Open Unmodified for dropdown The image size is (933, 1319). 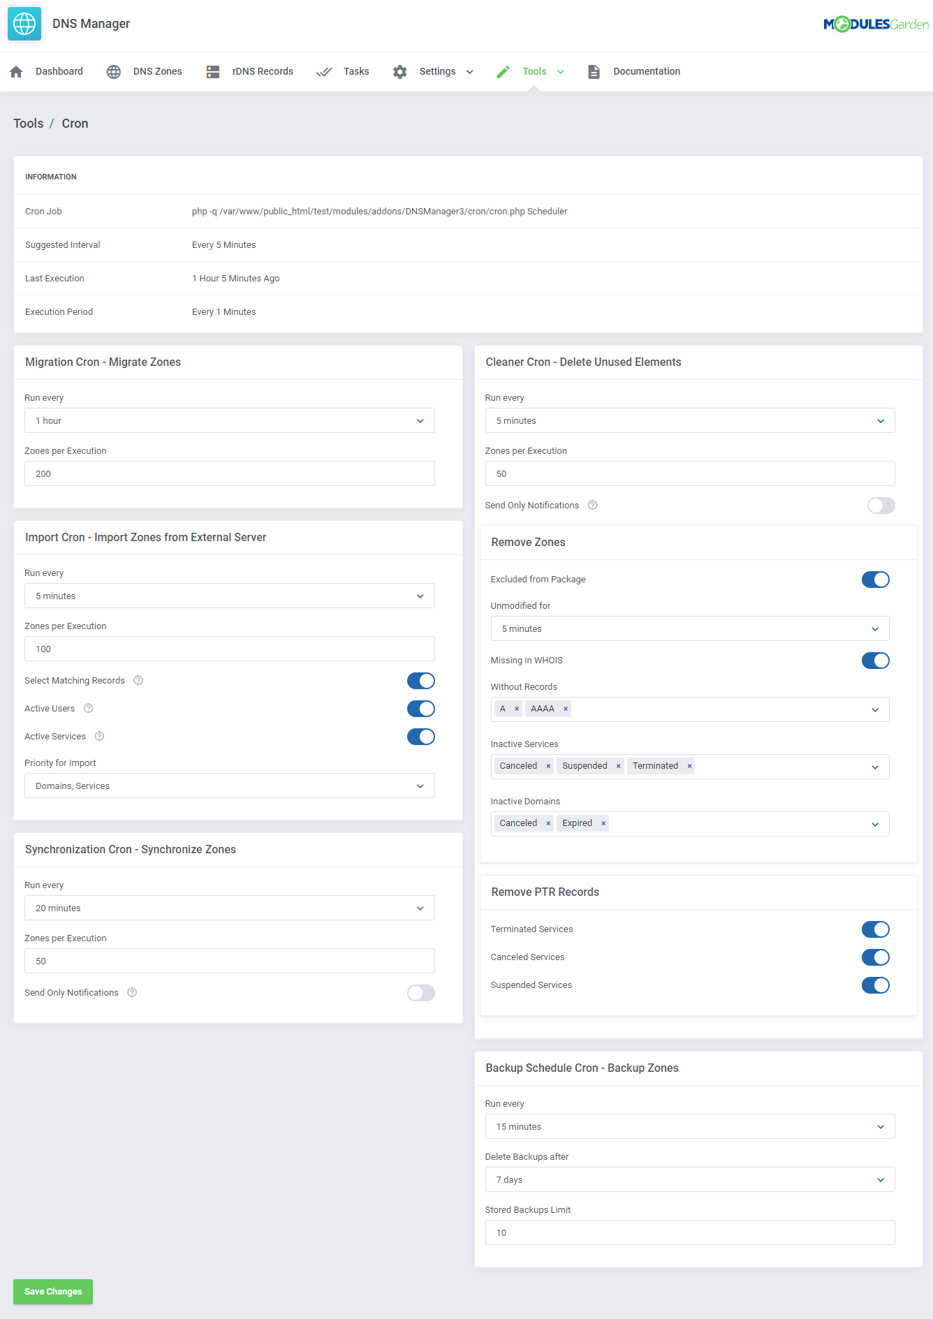[x=690, y=628]
